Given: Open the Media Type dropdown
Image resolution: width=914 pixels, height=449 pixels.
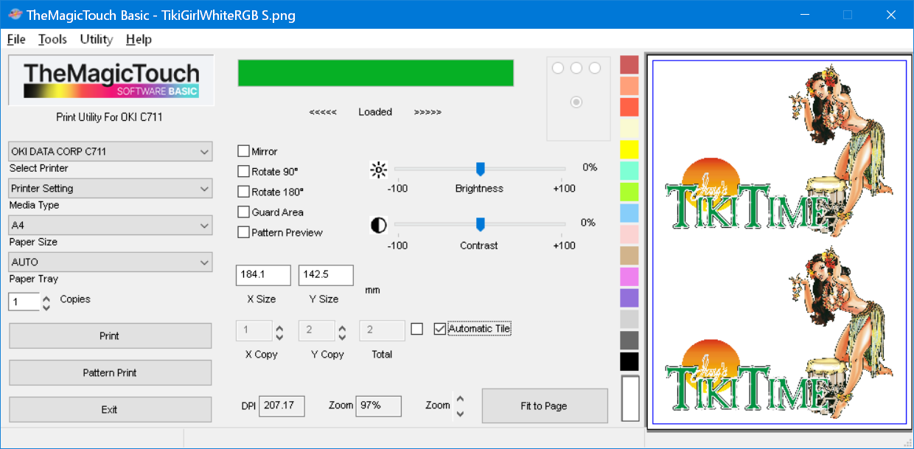Looking at the screenshot, I should 111,188.
